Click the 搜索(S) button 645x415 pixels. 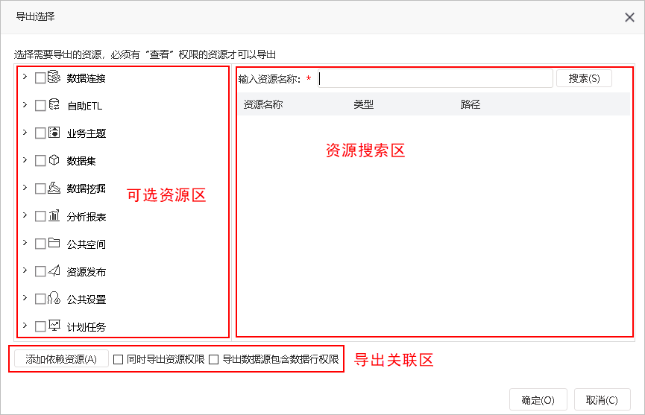584,78
